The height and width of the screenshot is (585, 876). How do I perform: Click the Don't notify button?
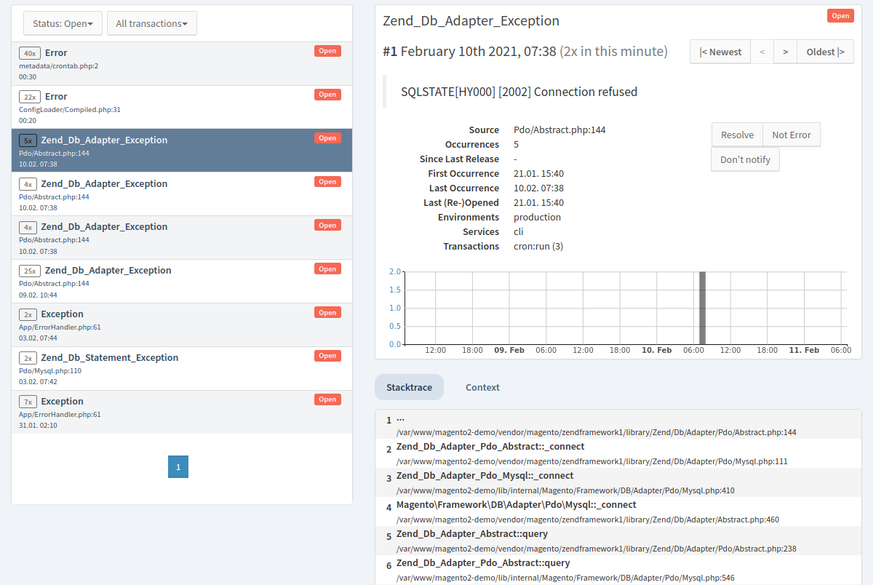[745, 159]
